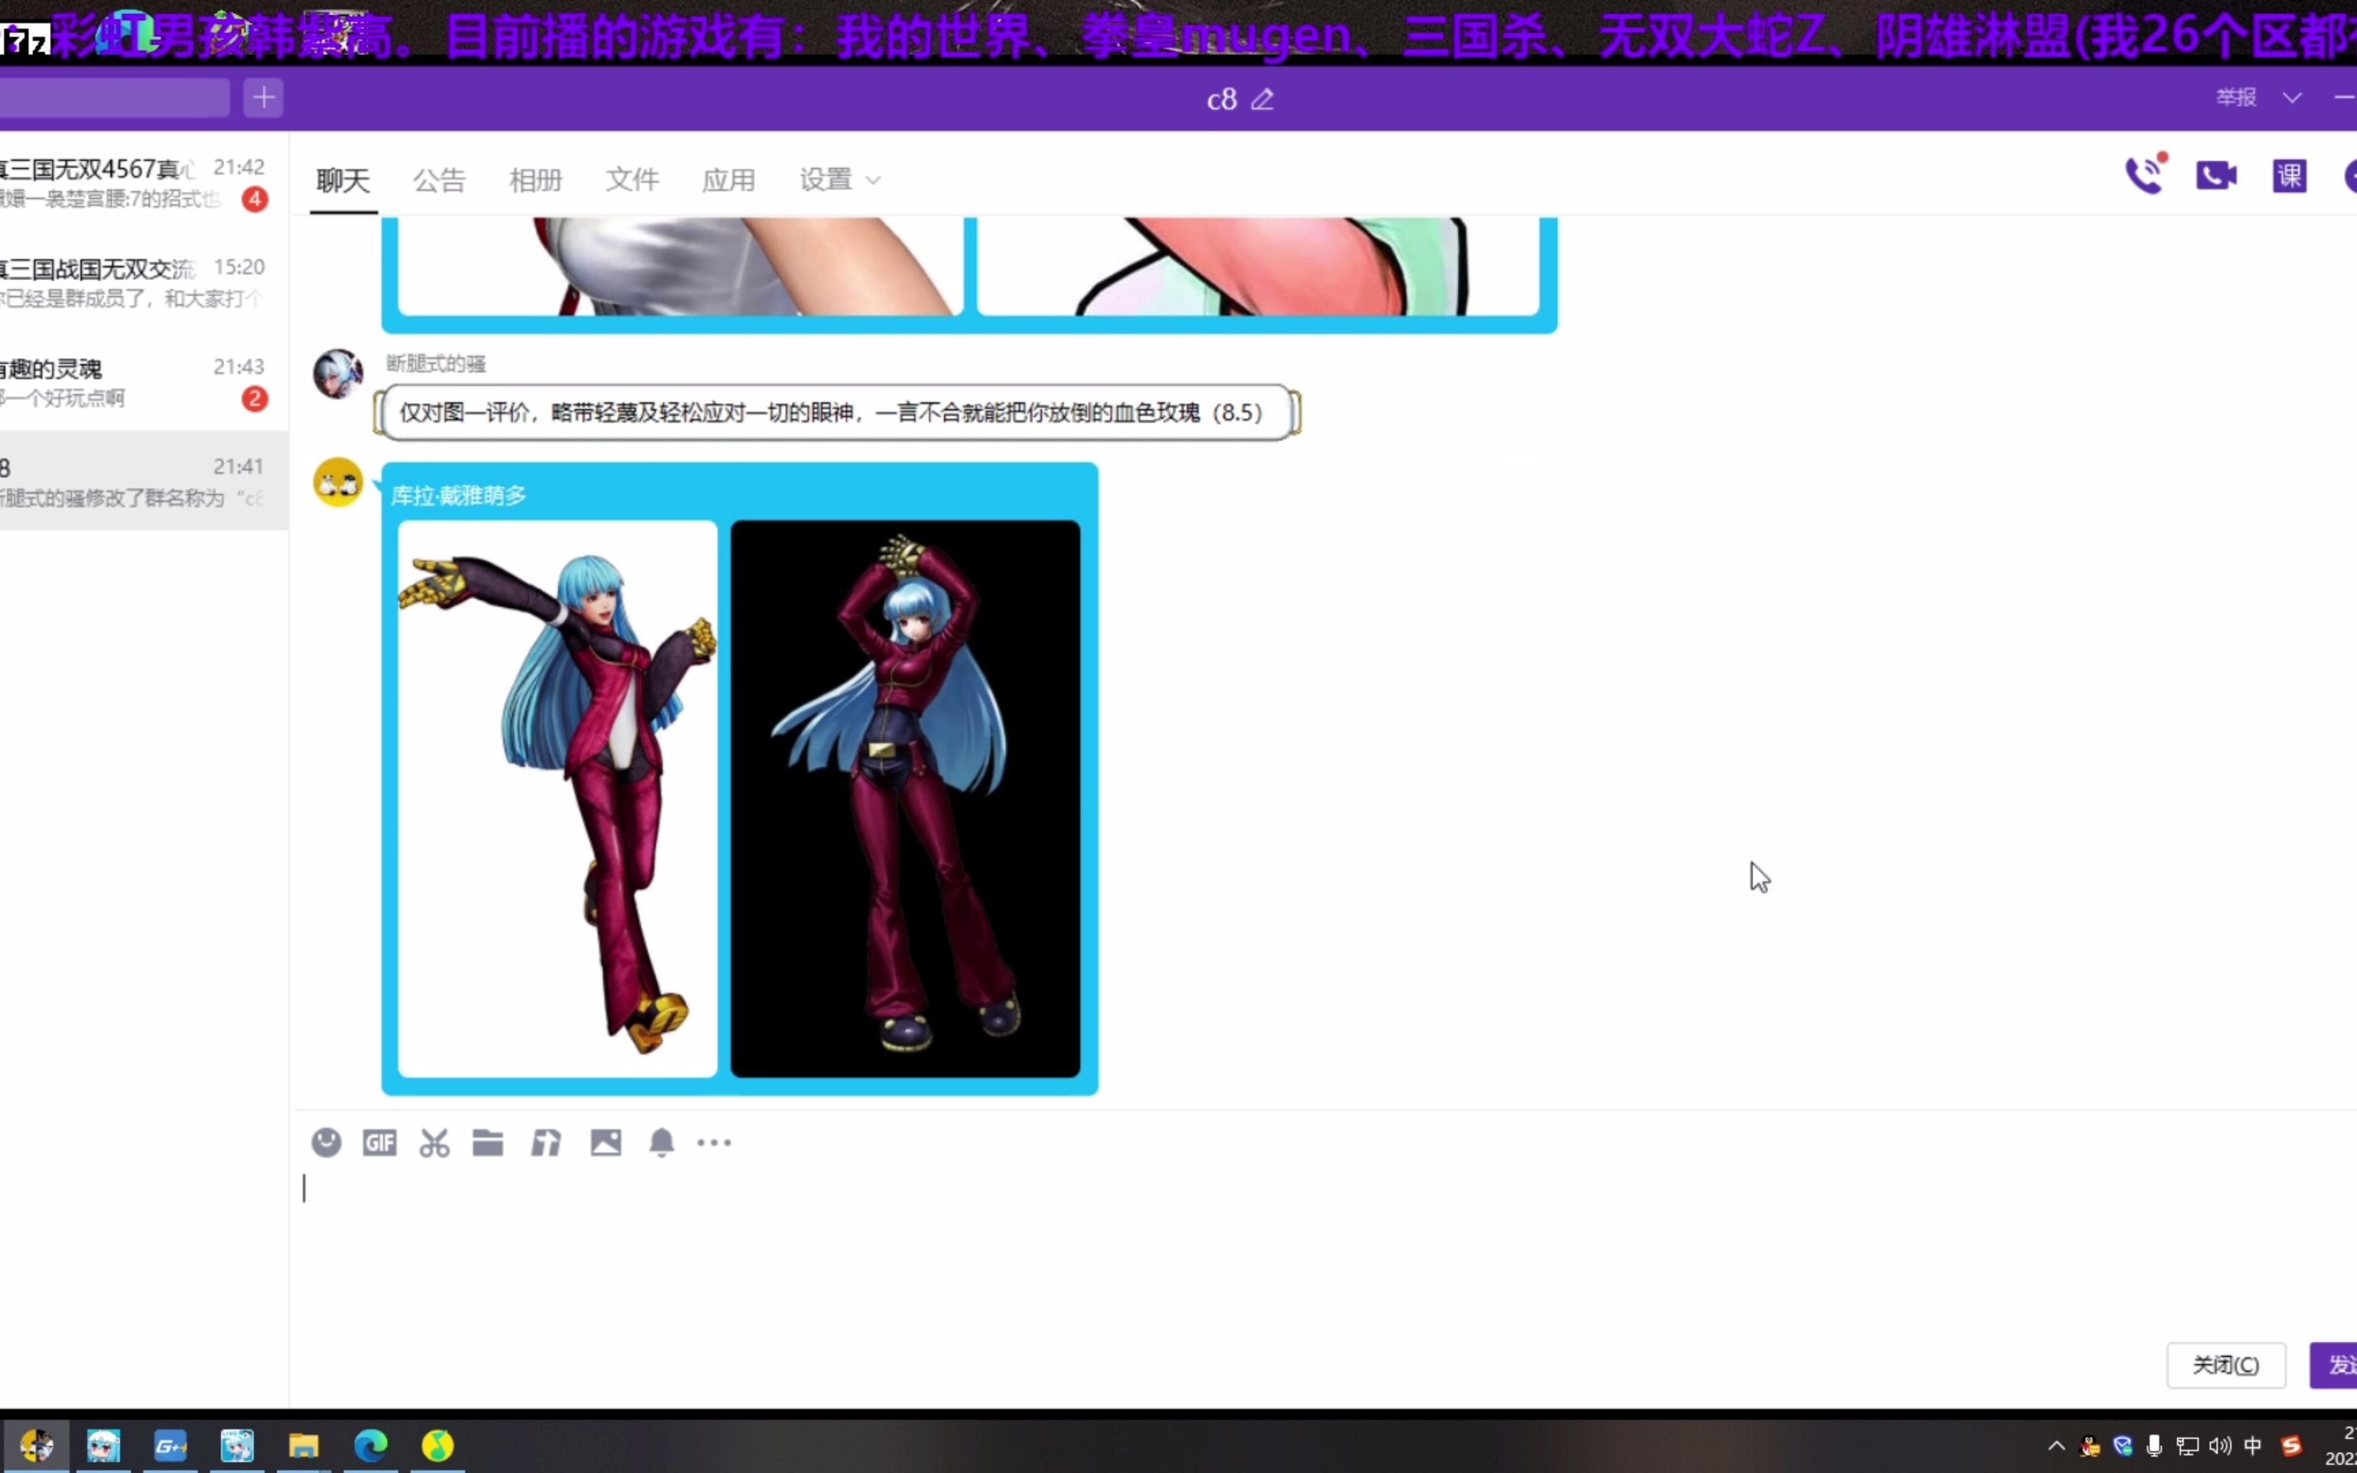Open Kula image with white background

click(x=557, y=799)
